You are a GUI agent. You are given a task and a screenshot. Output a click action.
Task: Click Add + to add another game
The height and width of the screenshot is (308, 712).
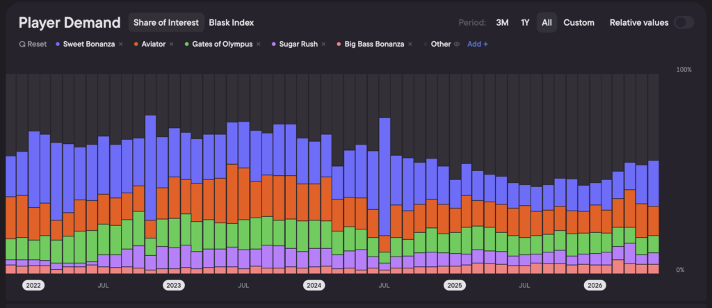pos(478,44)
